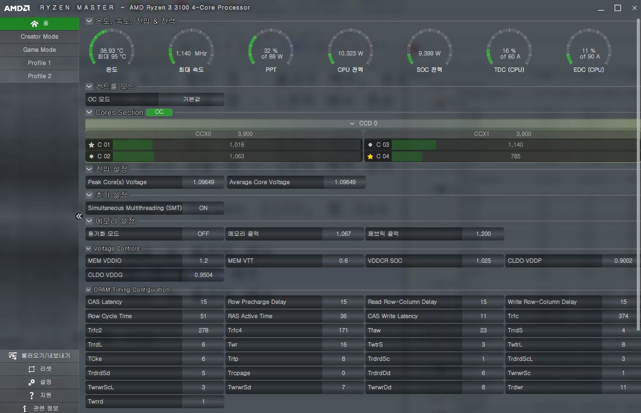Click the CAS Write Latency 11 field

point(435,316)
